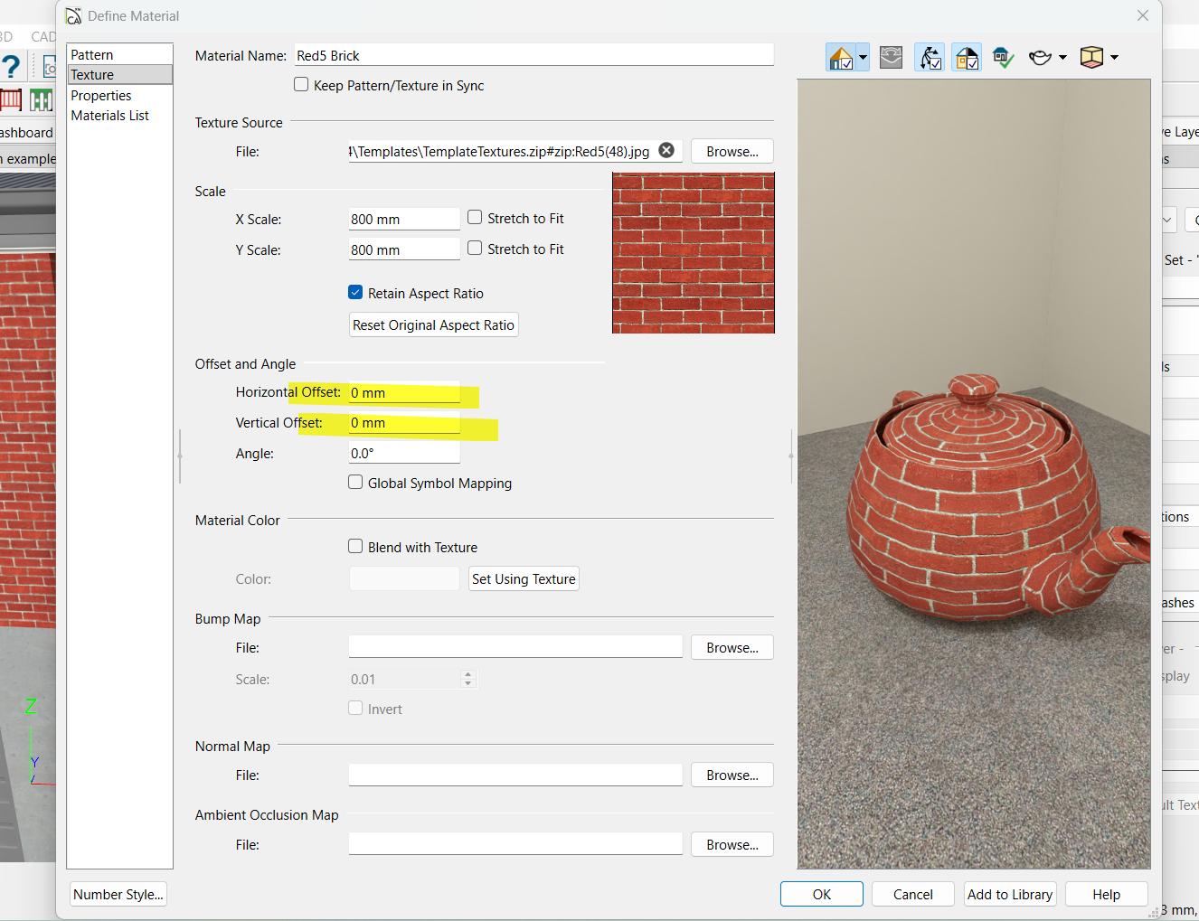Open dropdown arrow beside house preview icon

point(863,58)
